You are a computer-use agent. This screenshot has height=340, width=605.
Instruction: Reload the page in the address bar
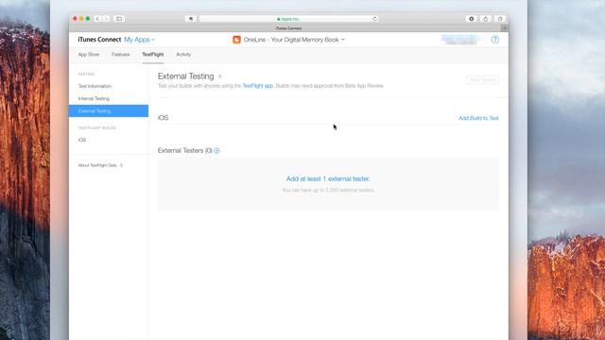374,19
